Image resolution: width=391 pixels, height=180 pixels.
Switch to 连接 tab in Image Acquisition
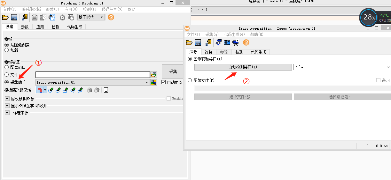(209, 52)
